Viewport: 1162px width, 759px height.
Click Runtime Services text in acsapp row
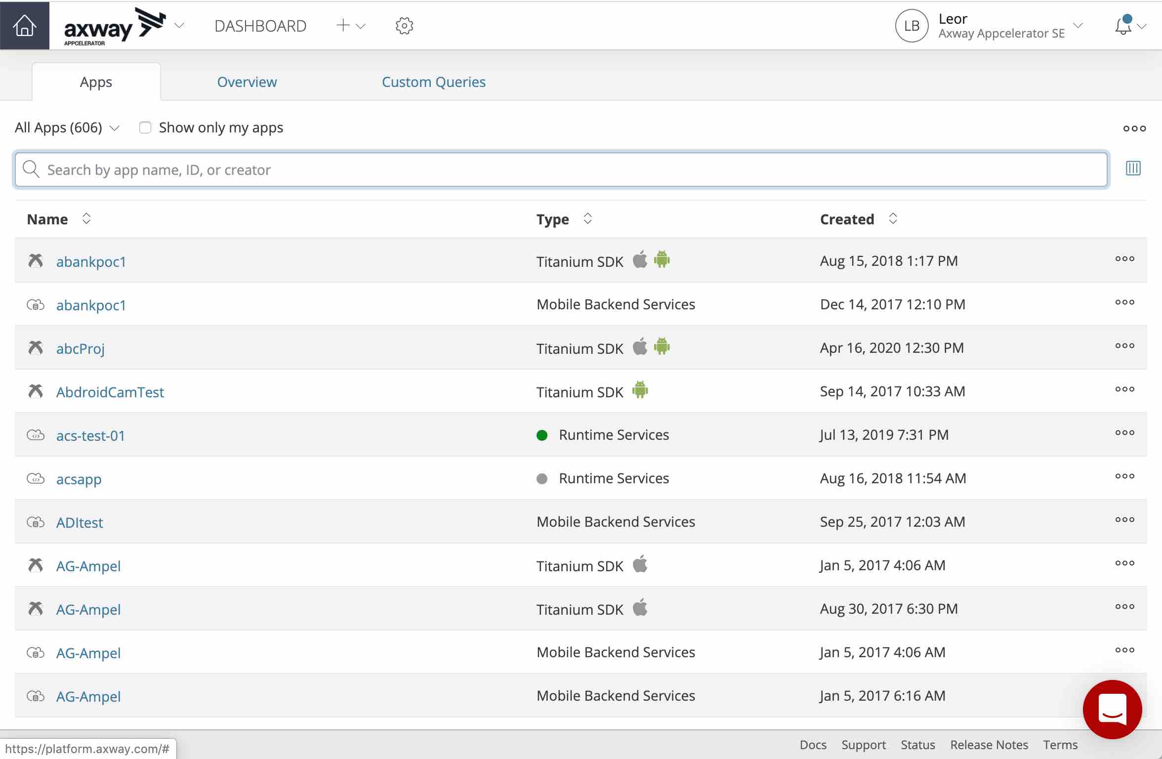tap(614, 478)
